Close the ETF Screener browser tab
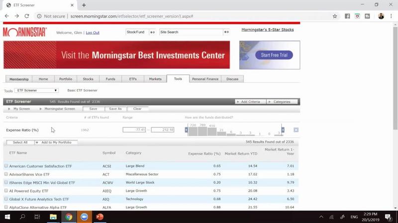The height and width of the screenshot is (223, 398). 72,5
